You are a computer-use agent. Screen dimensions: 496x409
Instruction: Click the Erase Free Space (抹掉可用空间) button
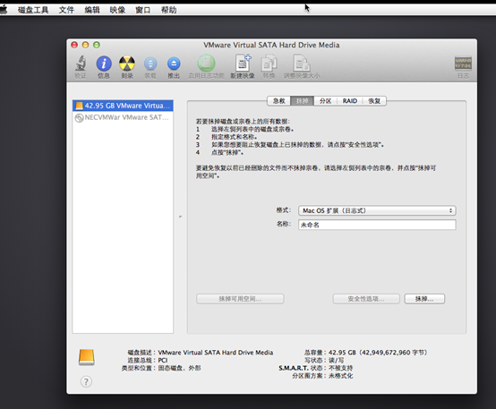[x=240, y=299]
